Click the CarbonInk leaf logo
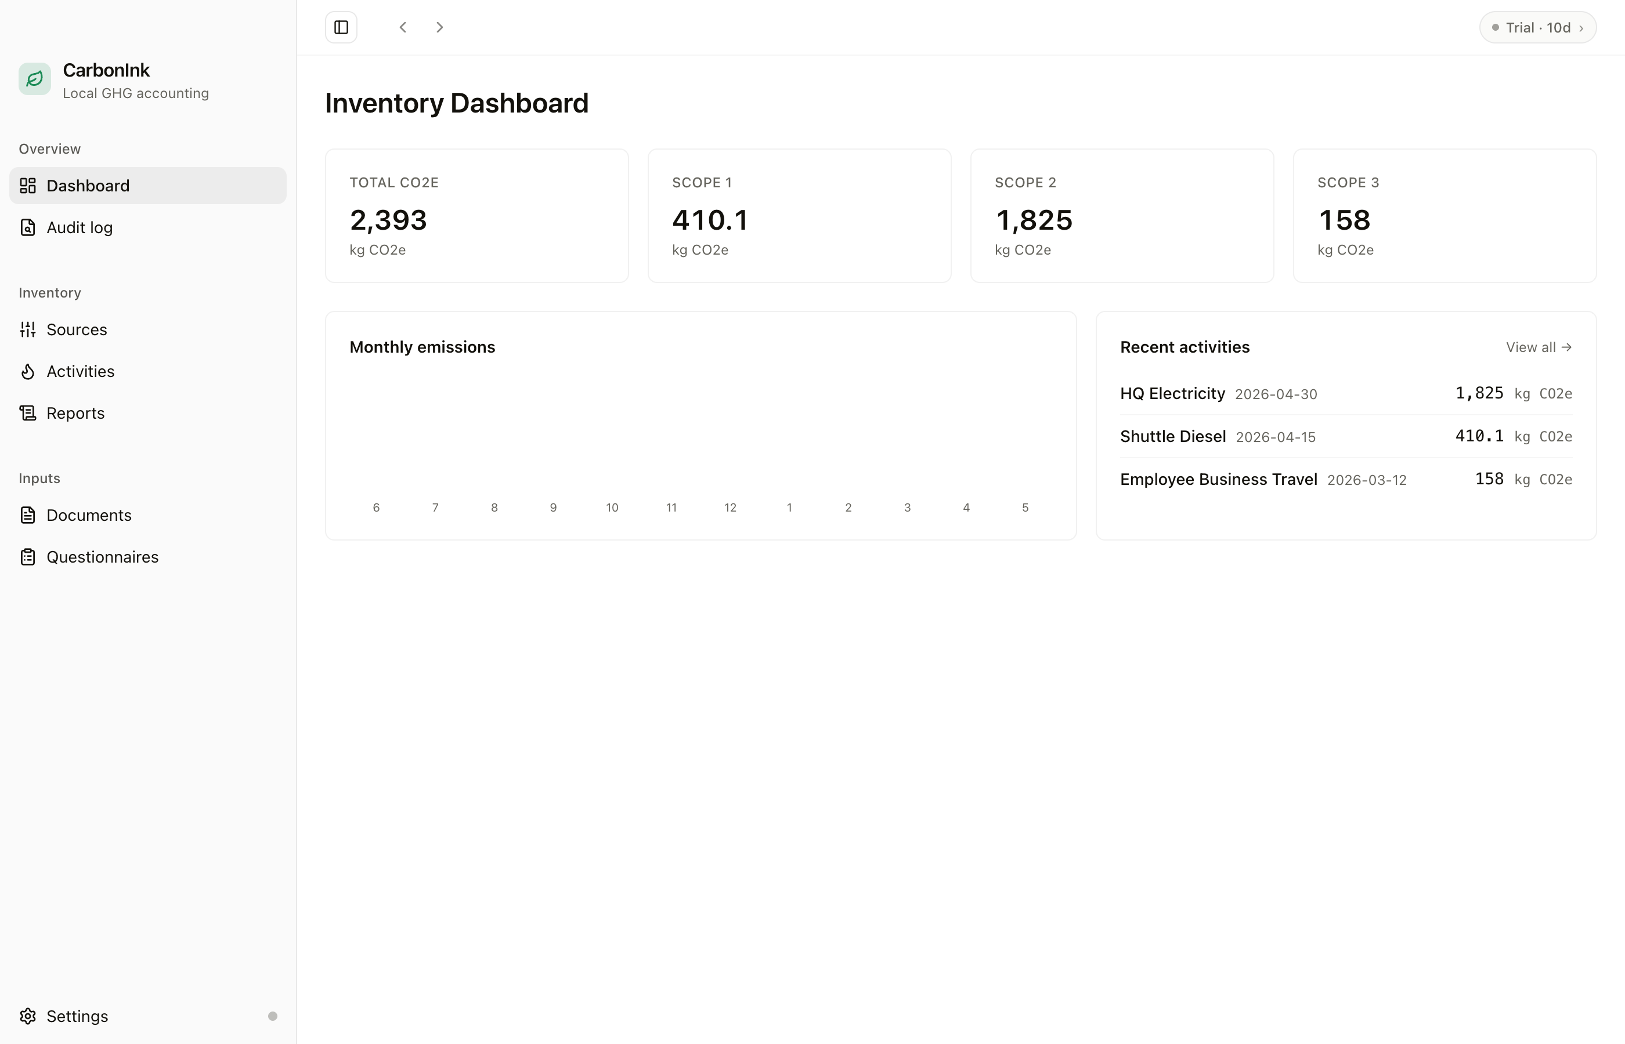The height and width of the screenshot is (1044, 1625). click(35, 79)
